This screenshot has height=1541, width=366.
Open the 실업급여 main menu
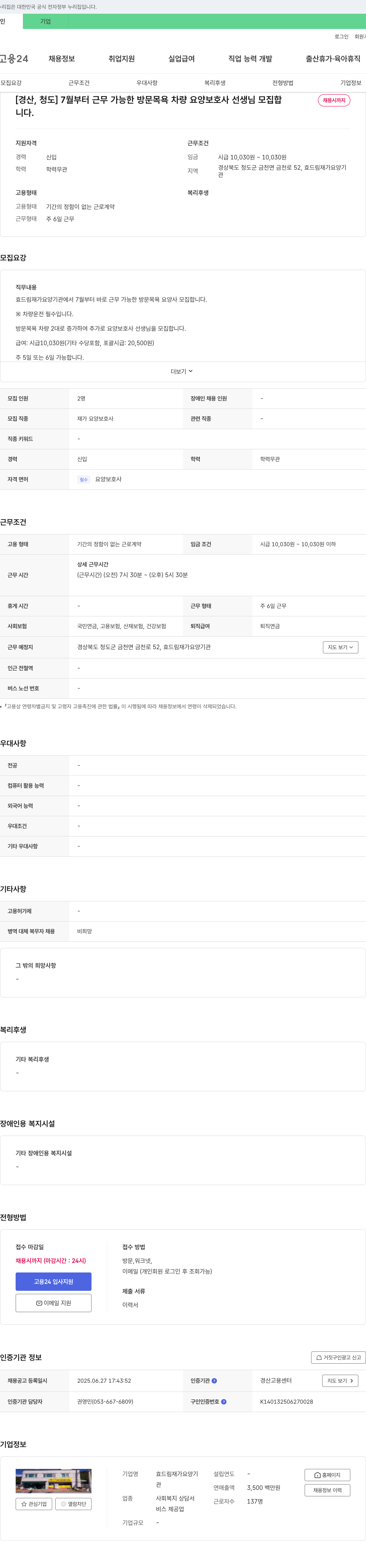click(x=181, y=59)
